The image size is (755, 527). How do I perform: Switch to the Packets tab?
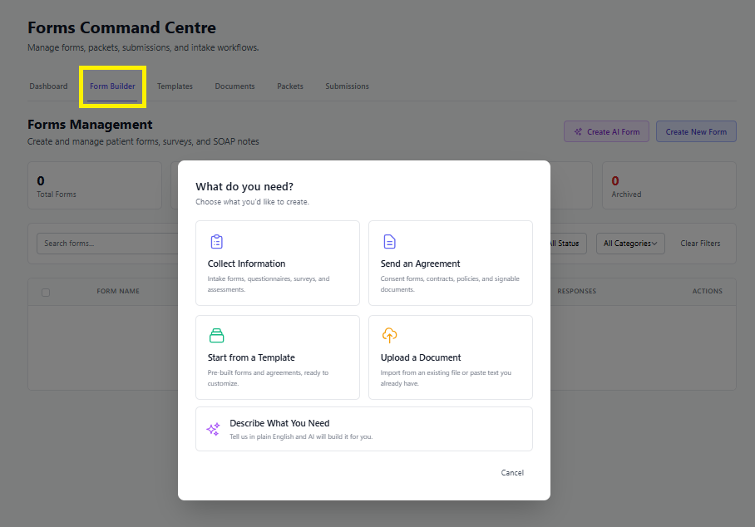(x=290, y=86)
